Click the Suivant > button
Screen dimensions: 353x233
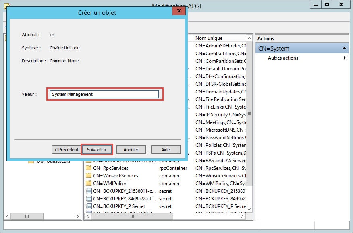97,150
